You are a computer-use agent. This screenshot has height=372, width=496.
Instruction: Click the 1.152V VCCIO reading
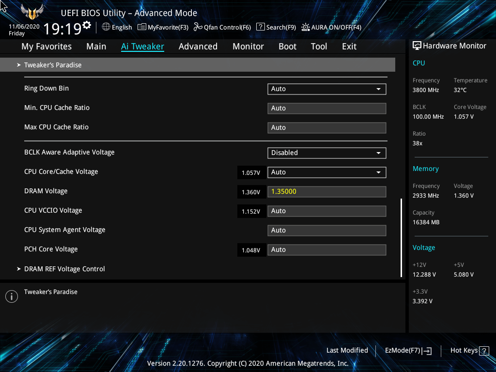pyautogui.click(x=251, y=211)
